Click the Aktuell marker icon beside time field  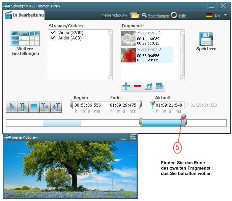click(152, 104)
